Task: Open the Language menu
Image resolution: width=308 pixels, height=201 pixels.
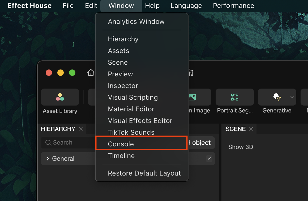Action: pyautogui.click(x=186, y=6)
